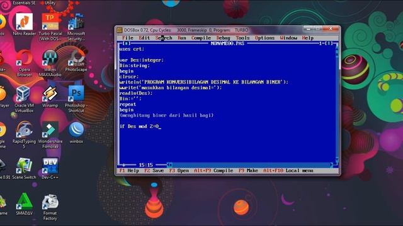Select the Opera Browser desktop icon
The image size is (403, 226).
click(24, 63)
